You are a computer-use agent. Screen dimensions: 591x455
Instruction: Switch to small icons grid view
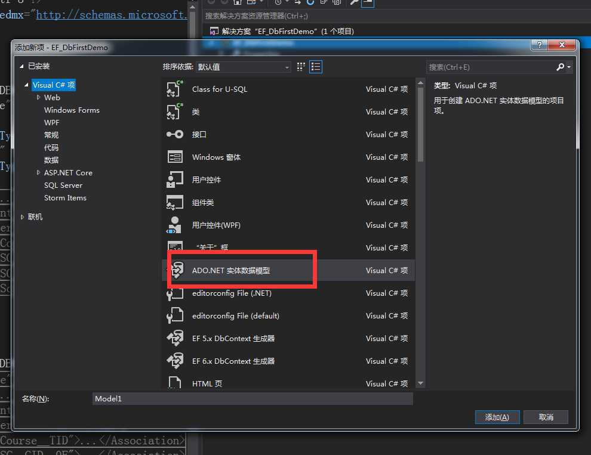pyautogui.click(x=301, y=67)
